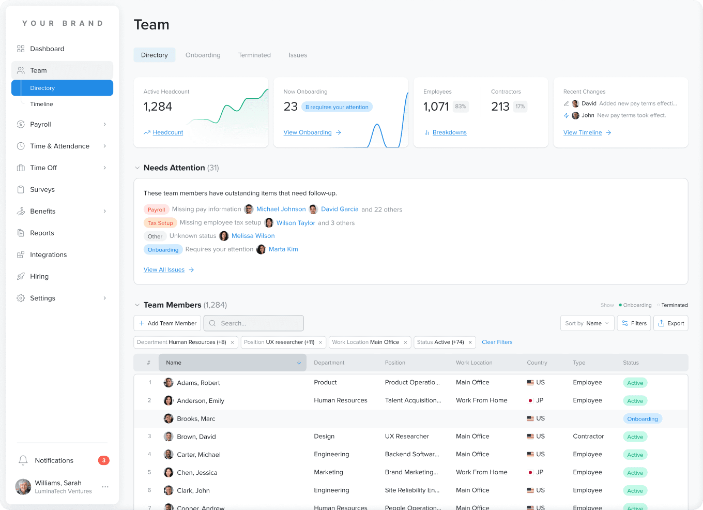Open the Adams, Robert row name
The width and height of the screenshot is (703, 510).
click(x=198, y=383)
